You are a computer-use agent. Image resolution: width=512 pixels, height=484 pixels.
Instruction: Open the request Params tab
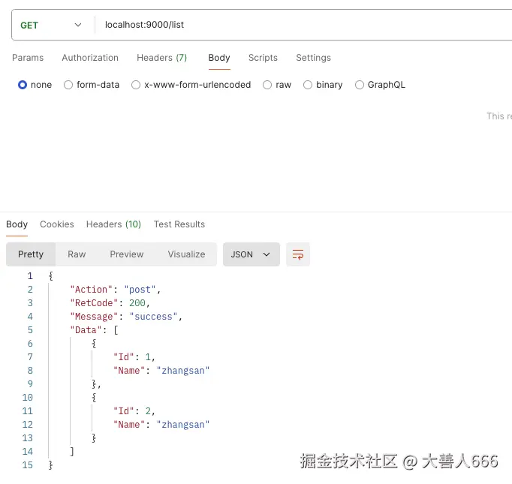pos(28,58)
